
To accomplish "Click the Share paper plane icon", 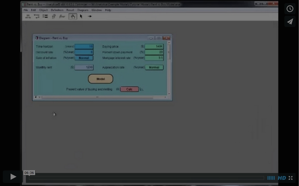I will 290,21.
